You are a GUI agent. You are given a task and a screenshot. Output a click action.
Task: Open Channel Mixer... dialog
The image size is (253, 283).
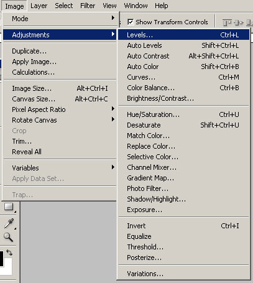coord(183,167)
